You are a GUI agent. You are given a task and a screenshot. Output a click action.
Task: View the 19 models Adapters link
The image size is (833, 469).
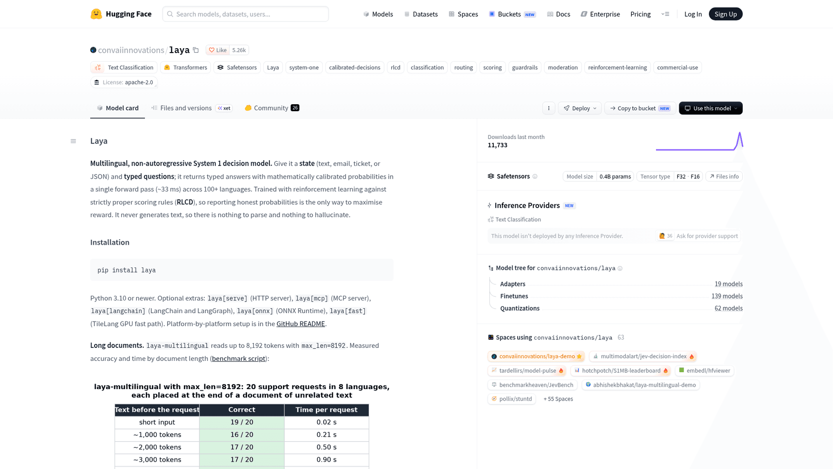coord(728,284)
